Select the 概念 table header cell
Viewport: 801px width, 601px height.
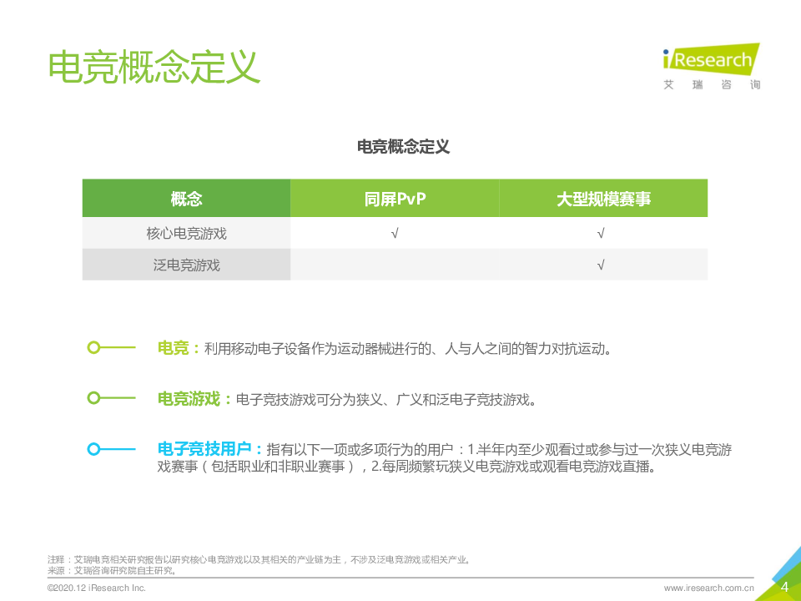186,199
